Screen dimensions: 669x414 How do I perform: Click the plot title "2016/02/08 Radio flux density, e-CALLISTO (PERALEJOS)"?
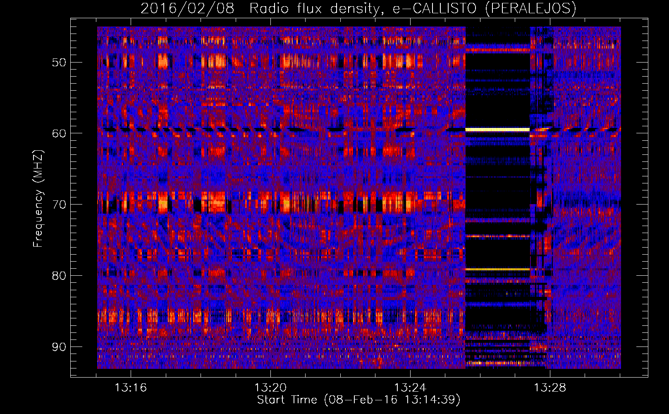tap(358, 8)
